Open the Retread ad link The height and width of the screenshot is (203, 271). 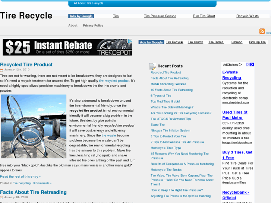pyautogui.click(x=237, y=42)
